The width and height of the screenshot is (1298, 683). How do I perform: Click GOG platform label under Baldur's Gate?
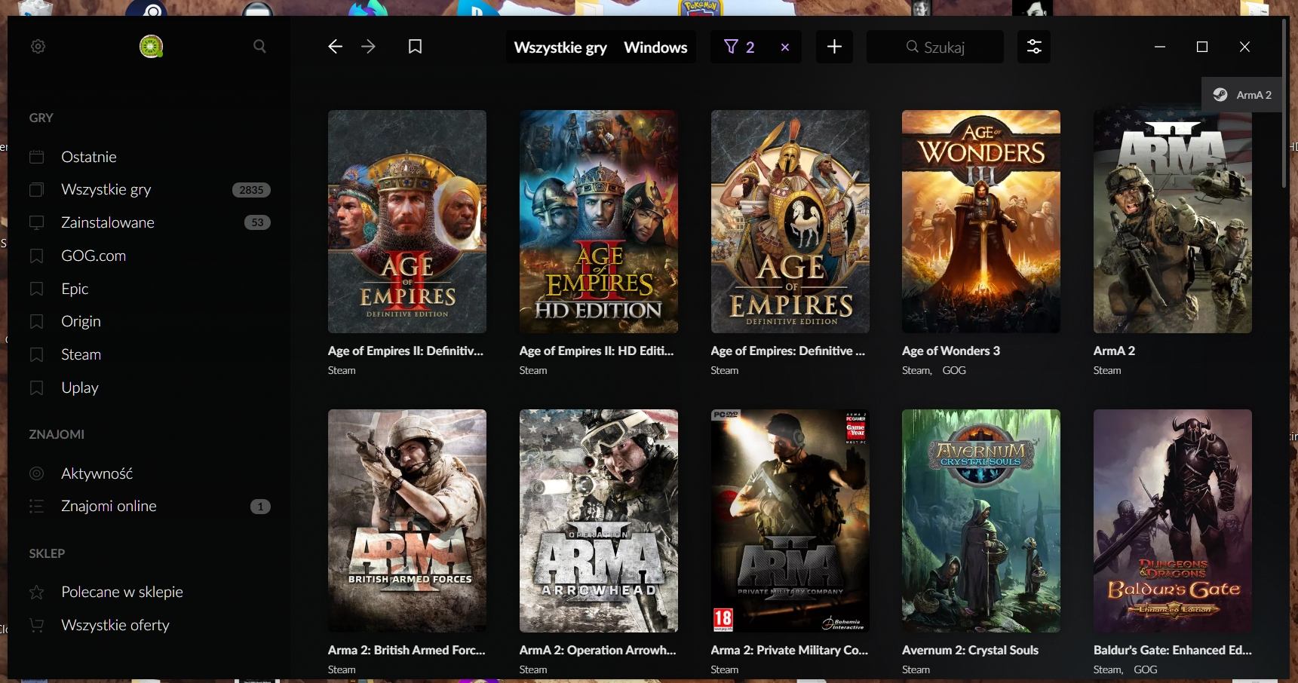click(1145, 669)
